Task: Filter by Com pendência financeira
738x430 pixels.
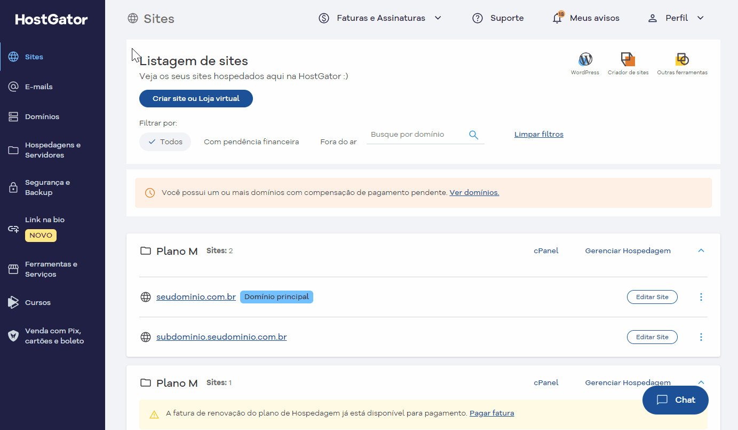Action: pyautogui.click(x=251, y=142)
